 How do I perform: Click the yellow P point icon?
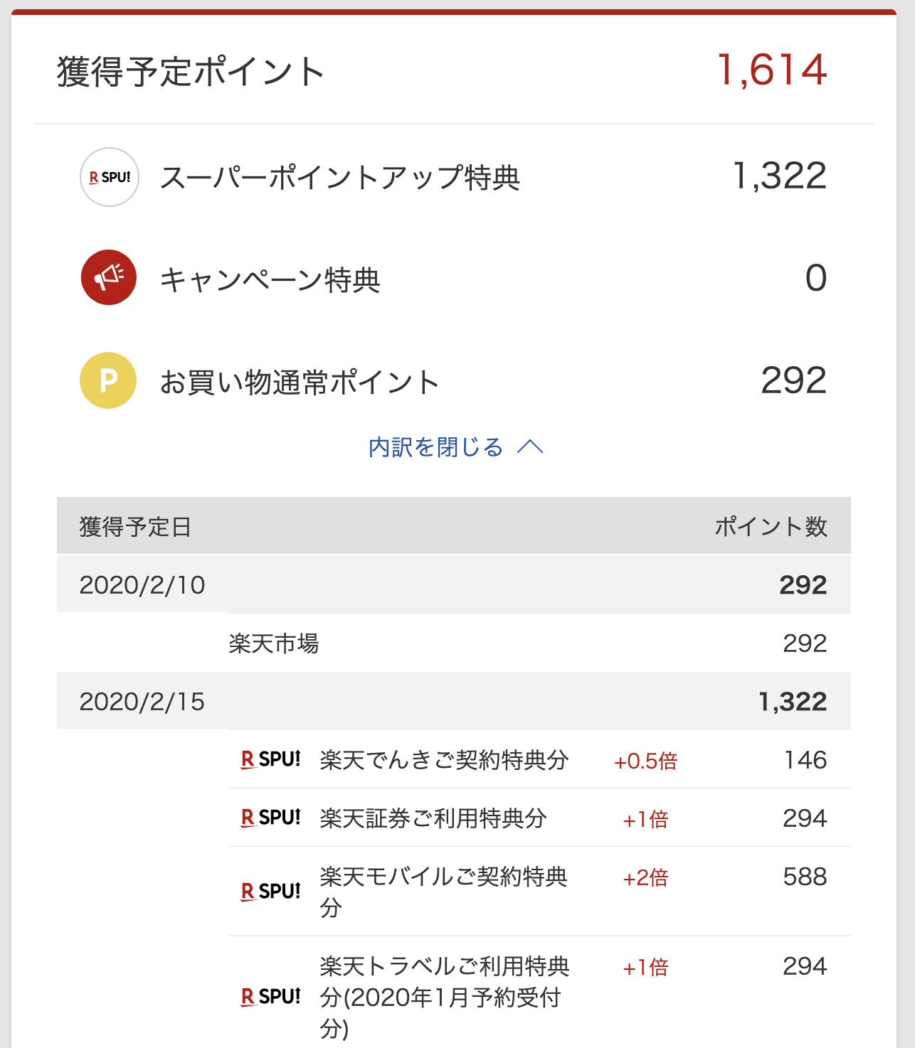pyautogui.click(x=108, y=380)
